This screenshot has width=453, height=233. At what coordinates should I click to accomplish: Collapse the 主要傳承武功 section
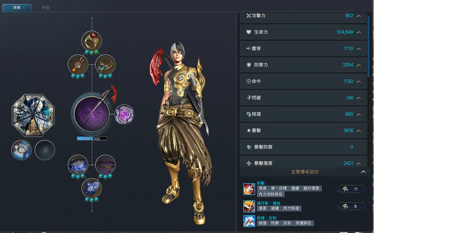pyautogui.click(x=363, y=172)
